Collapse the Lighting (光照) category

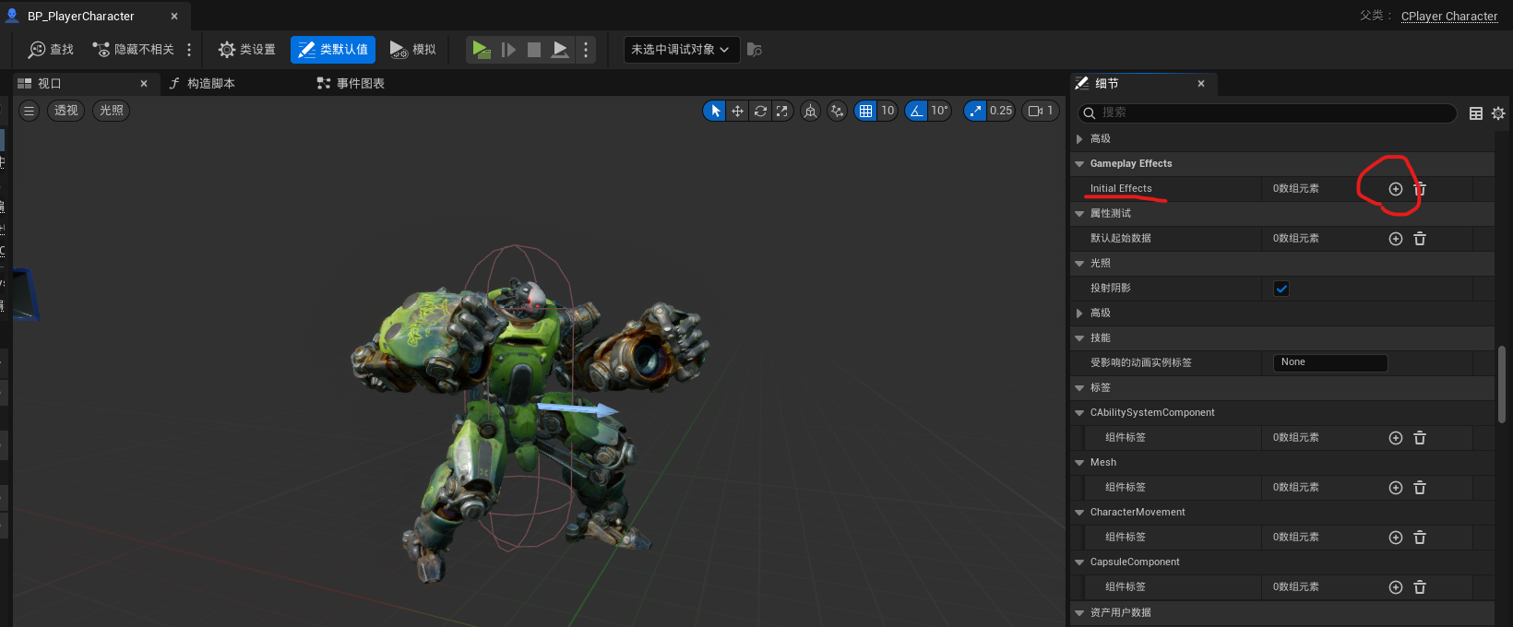click(x=1079, y=264)
